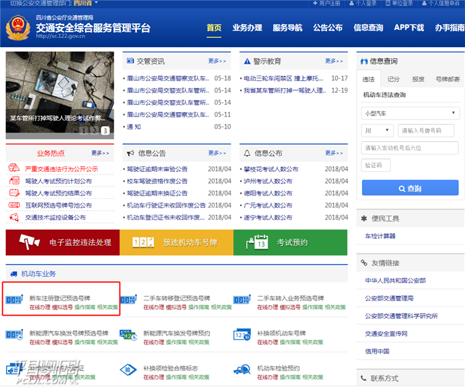Click surveillance camera icon in 电子监控违法处理 banner
Image resolution: width=465 pixels, height=388 pixels.
[x=29, y=242]
